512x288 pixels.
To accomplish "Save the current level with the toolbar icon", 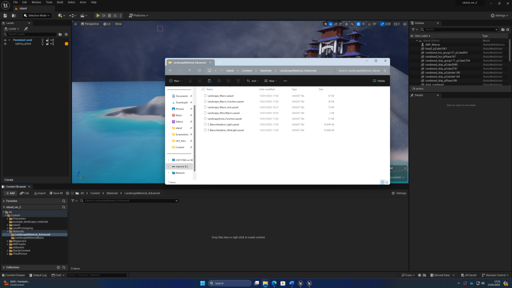I will pyautogui.click(x=5, y=15).
